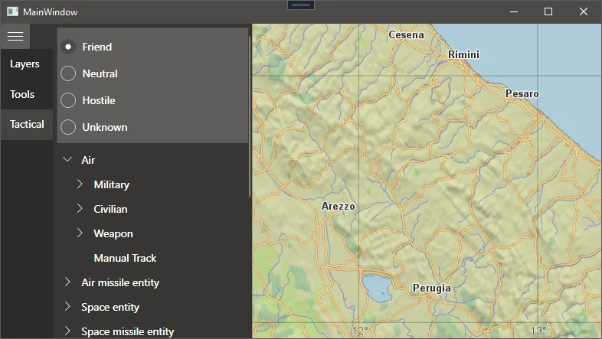Switch to the Layers tab
Image resolution: width=602 pixels, height=339 pixels.
[25, 64]
